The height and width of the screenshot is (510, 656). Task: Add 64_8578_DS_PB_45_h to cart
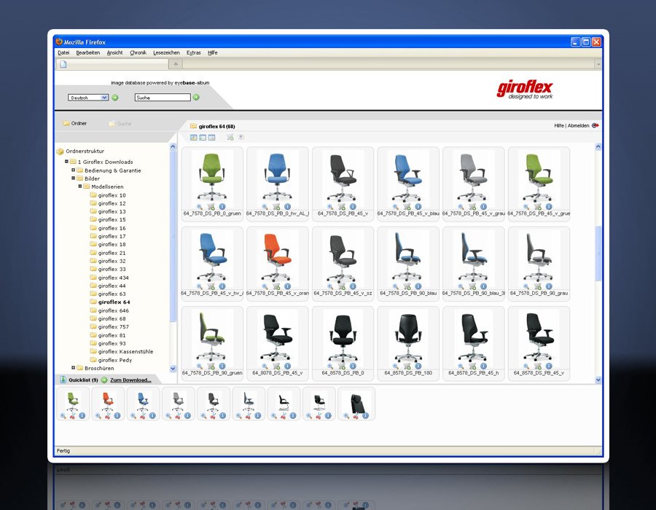473,366
